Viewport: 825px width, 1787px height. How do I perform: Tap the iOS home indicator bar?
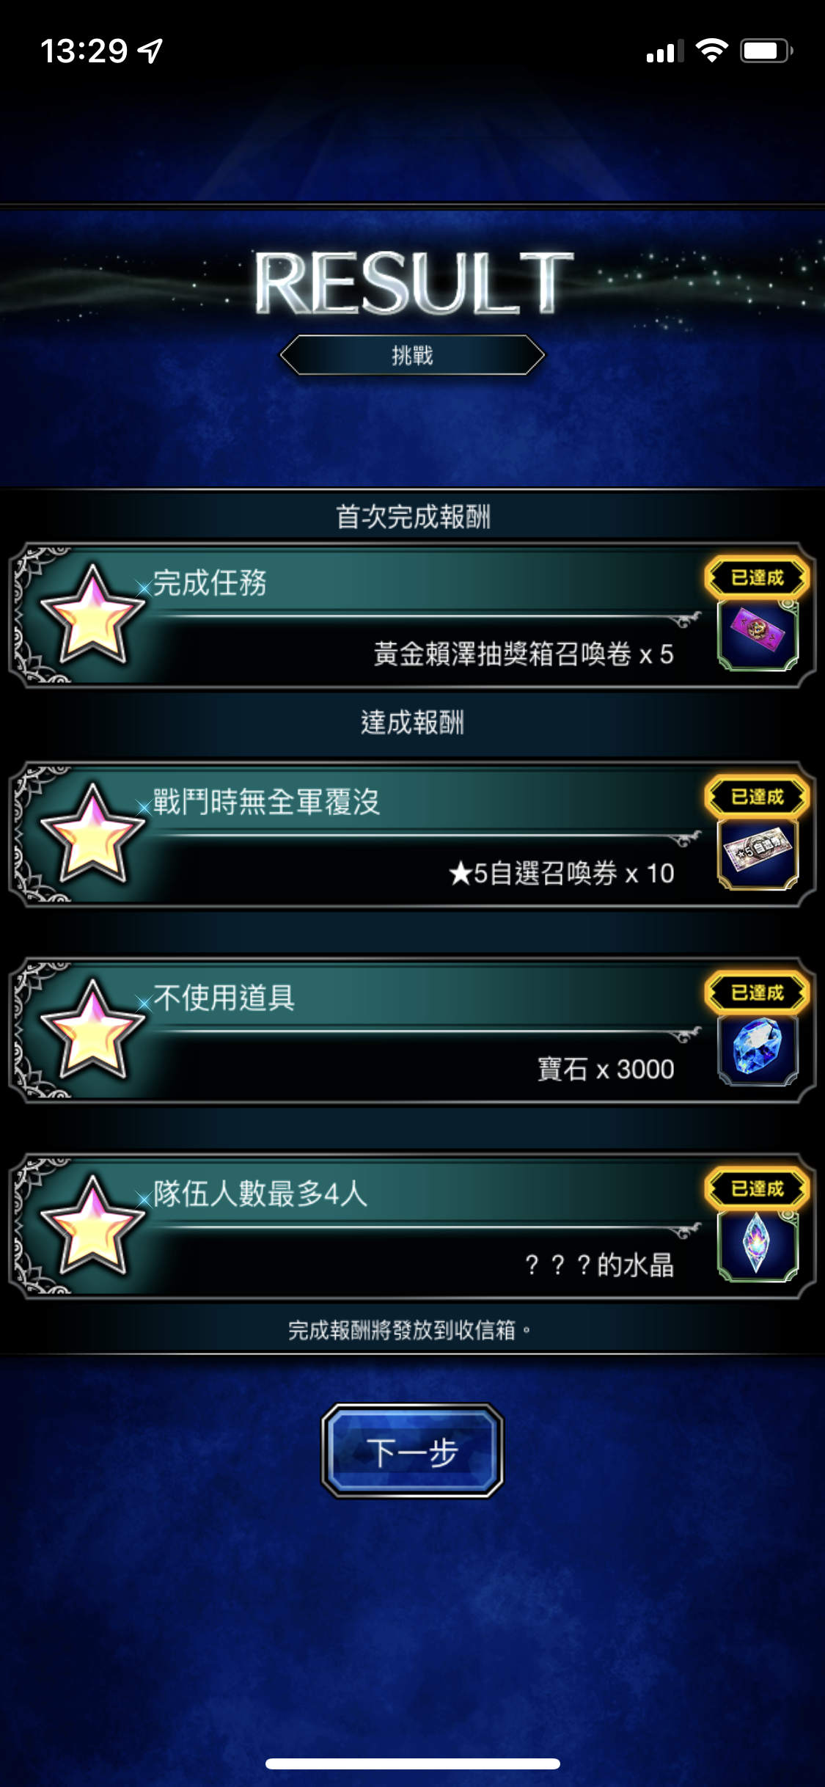pos(413,1764)
